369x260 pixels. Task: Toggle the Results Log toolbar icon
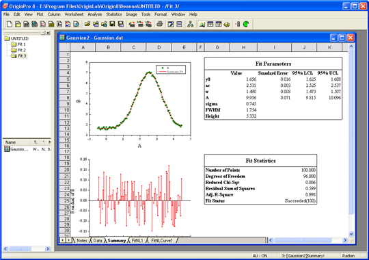pos(210,24)
